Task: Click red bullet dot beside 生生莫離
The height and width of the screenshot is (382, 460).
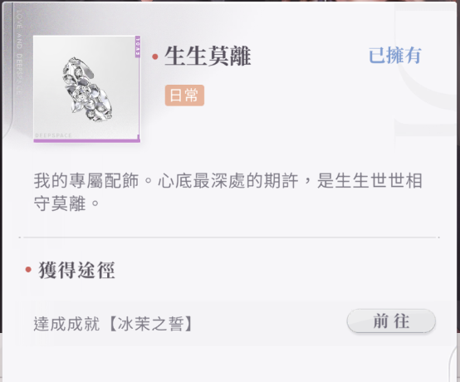Action: click(x=155, y=56)
